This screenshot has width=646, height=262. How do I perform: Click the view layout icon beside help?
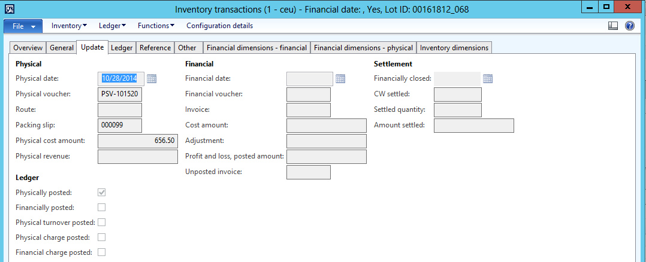tap(612, 26)
